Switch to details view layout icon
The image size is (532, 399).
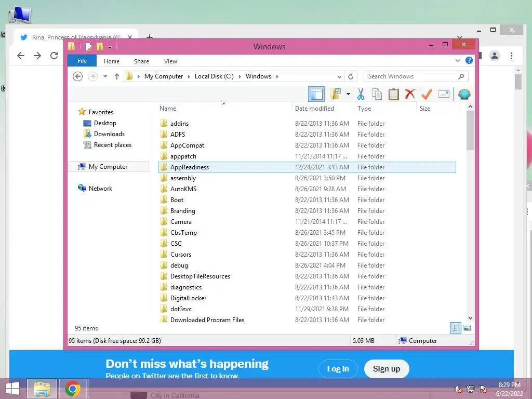coord(456,328)
